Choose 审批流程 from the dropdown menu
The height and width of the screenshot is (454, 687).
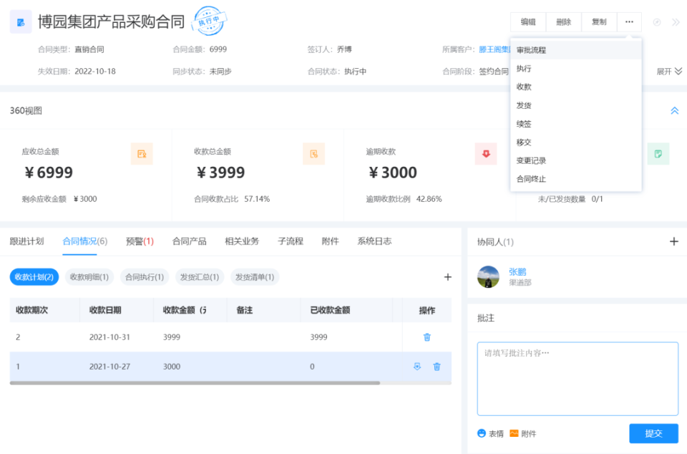(531, 50)
